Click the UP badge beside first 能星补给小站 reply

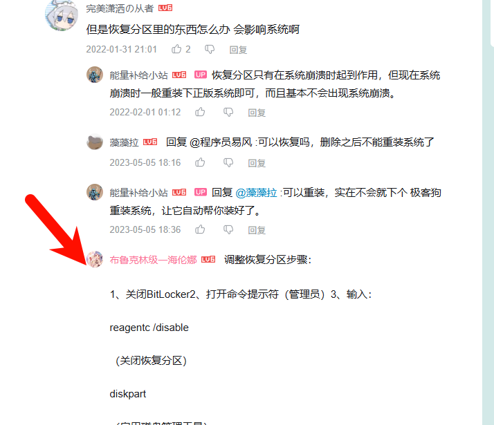[x=201, y=75]
